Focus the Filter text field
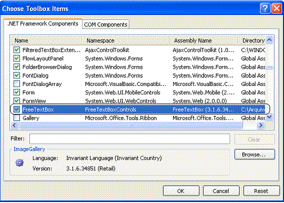This screenshot has width=284, height=203. point(130,139)
